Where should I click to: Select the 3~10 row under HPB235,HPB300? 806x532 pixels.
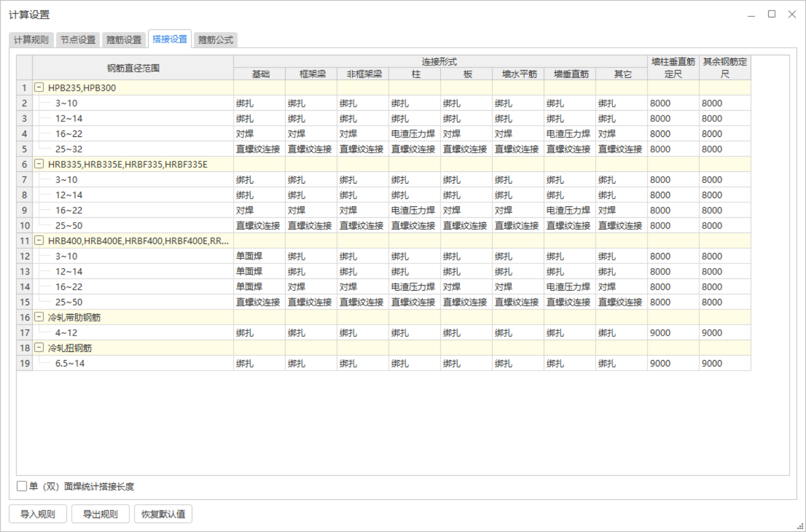(133, 103)
